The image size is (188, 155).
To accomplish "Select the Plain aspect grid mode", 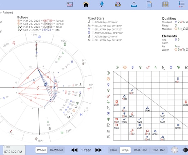I will click(114, 150).
